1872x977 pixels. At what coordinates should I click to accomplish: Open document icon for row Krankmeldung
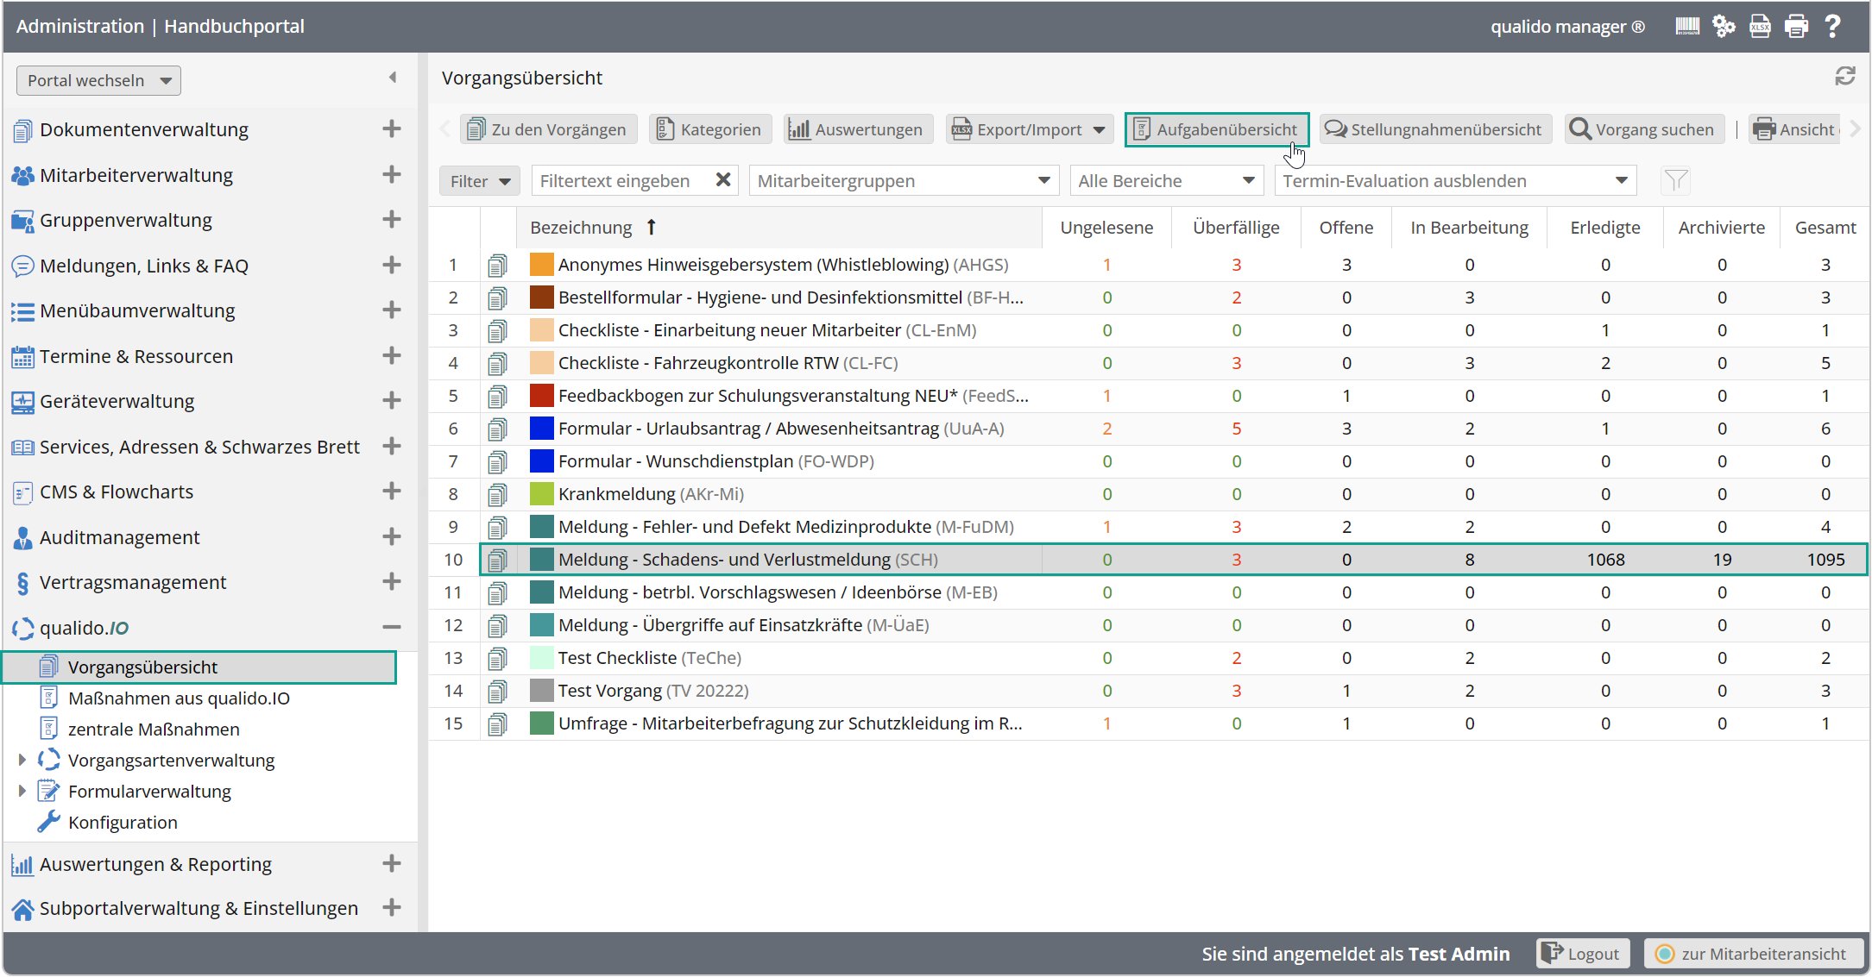pyautogui.click(x=497, y=495)
